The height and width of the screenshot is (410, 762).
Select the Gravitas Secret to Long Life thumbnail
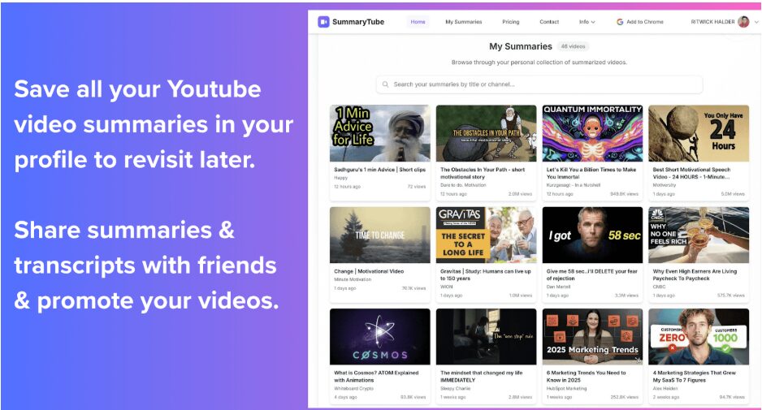(x=486, y=235)
